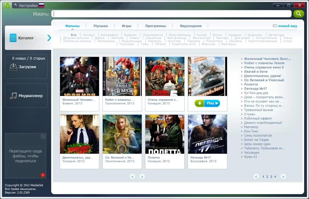The image size is (309, 199).
Task: Open Железный Человек: Восс... in list
Action: coord(267,59)
